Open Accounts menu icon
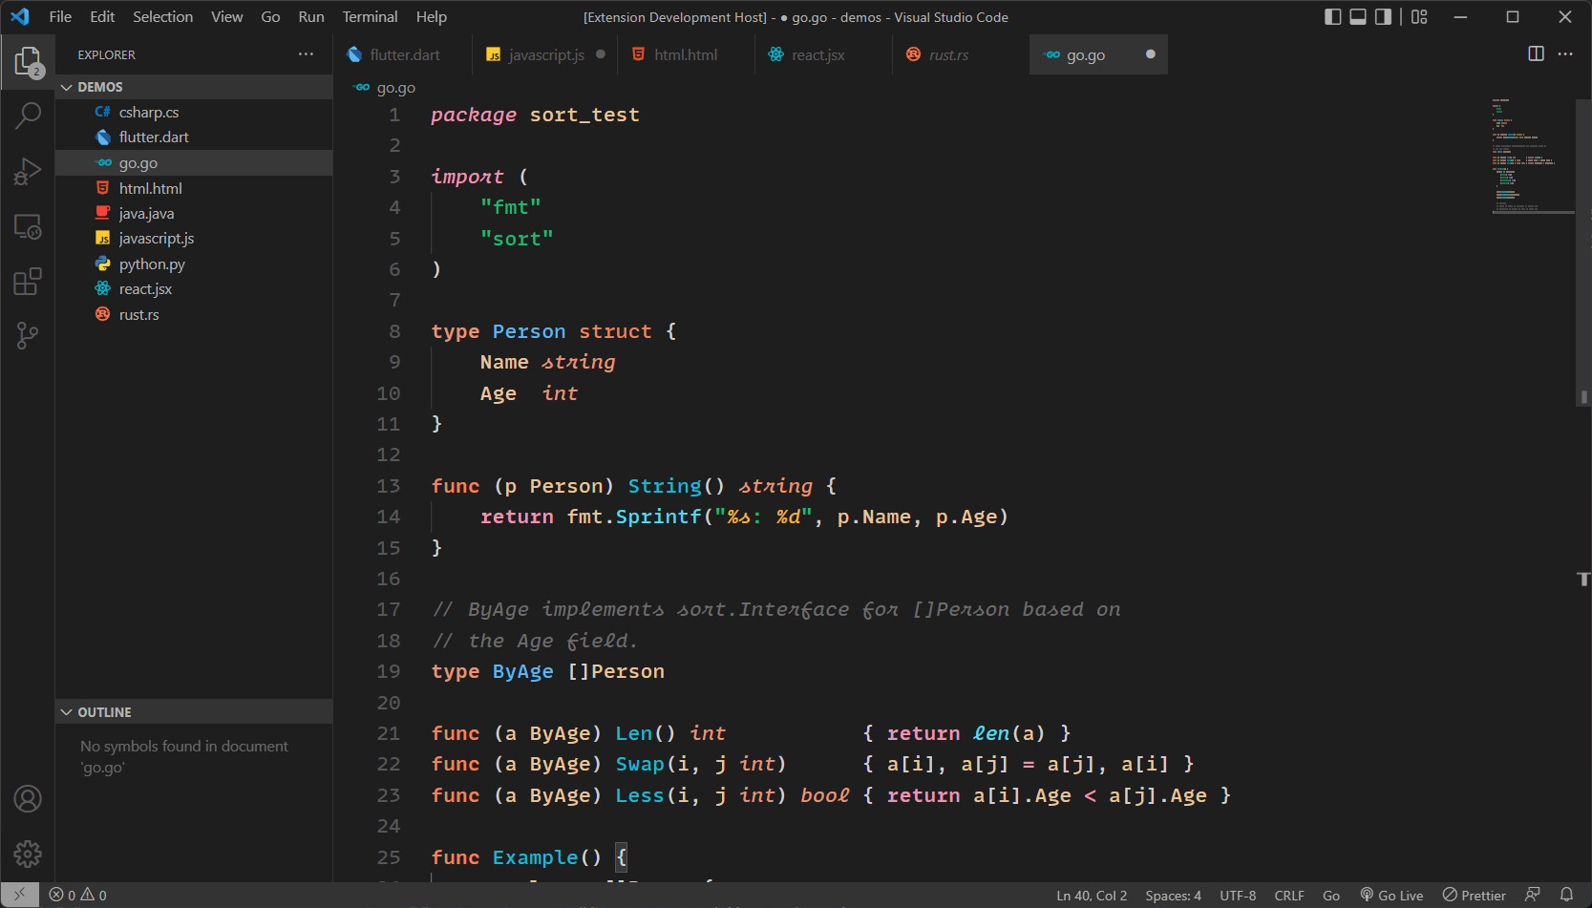The width and height of the screenshot is (1592, 908). [x=28, y=799]
